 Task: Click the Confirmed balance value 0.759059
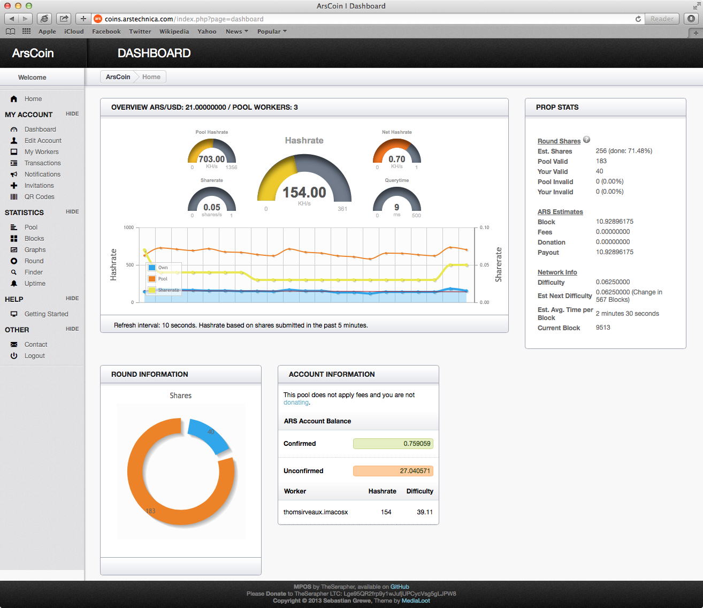click(x=393, y=444)
